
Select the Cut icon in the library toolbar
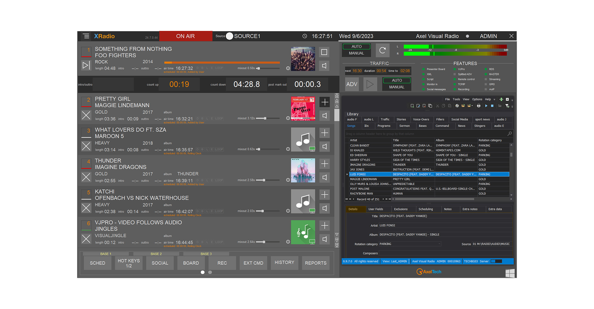437,106
